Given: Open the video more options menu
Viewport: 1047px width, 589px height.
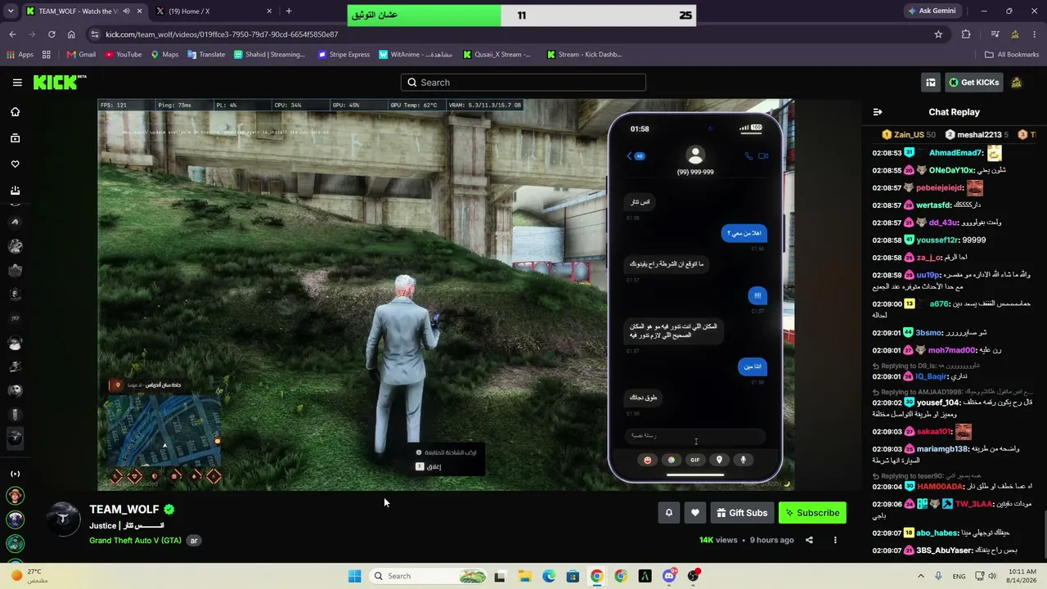Looking at the screenshot, I should coord(835,540).
